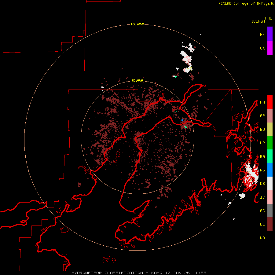The width and height of the screenshot is (275, 275).
Task: Pick the RA light-green legend swatch
Action: tap(270, 156)
